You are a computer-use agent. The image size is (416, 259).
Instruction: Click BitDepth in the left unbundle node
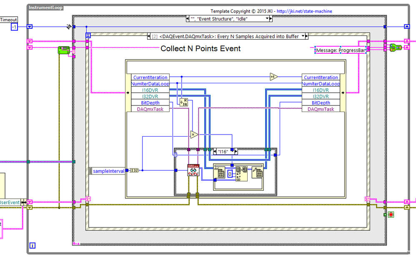(x=150, y=102)
